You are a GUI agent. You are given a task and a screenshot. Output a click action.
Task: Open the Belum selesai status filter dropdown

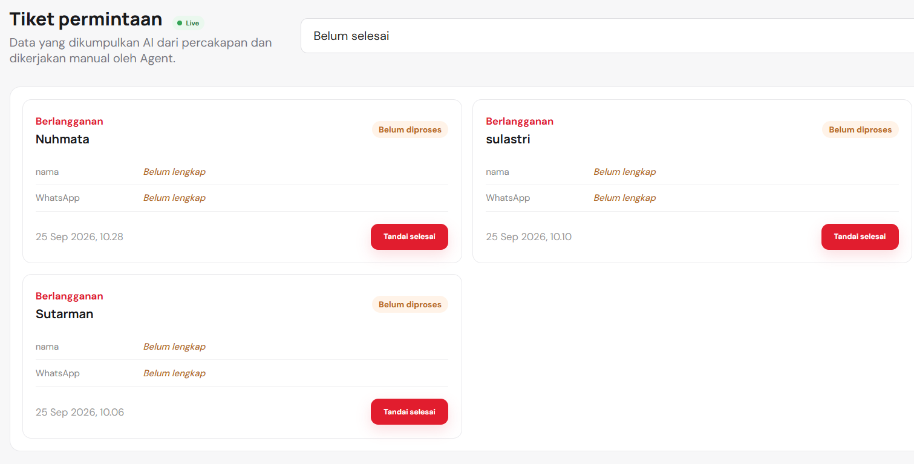click(607, 36)
